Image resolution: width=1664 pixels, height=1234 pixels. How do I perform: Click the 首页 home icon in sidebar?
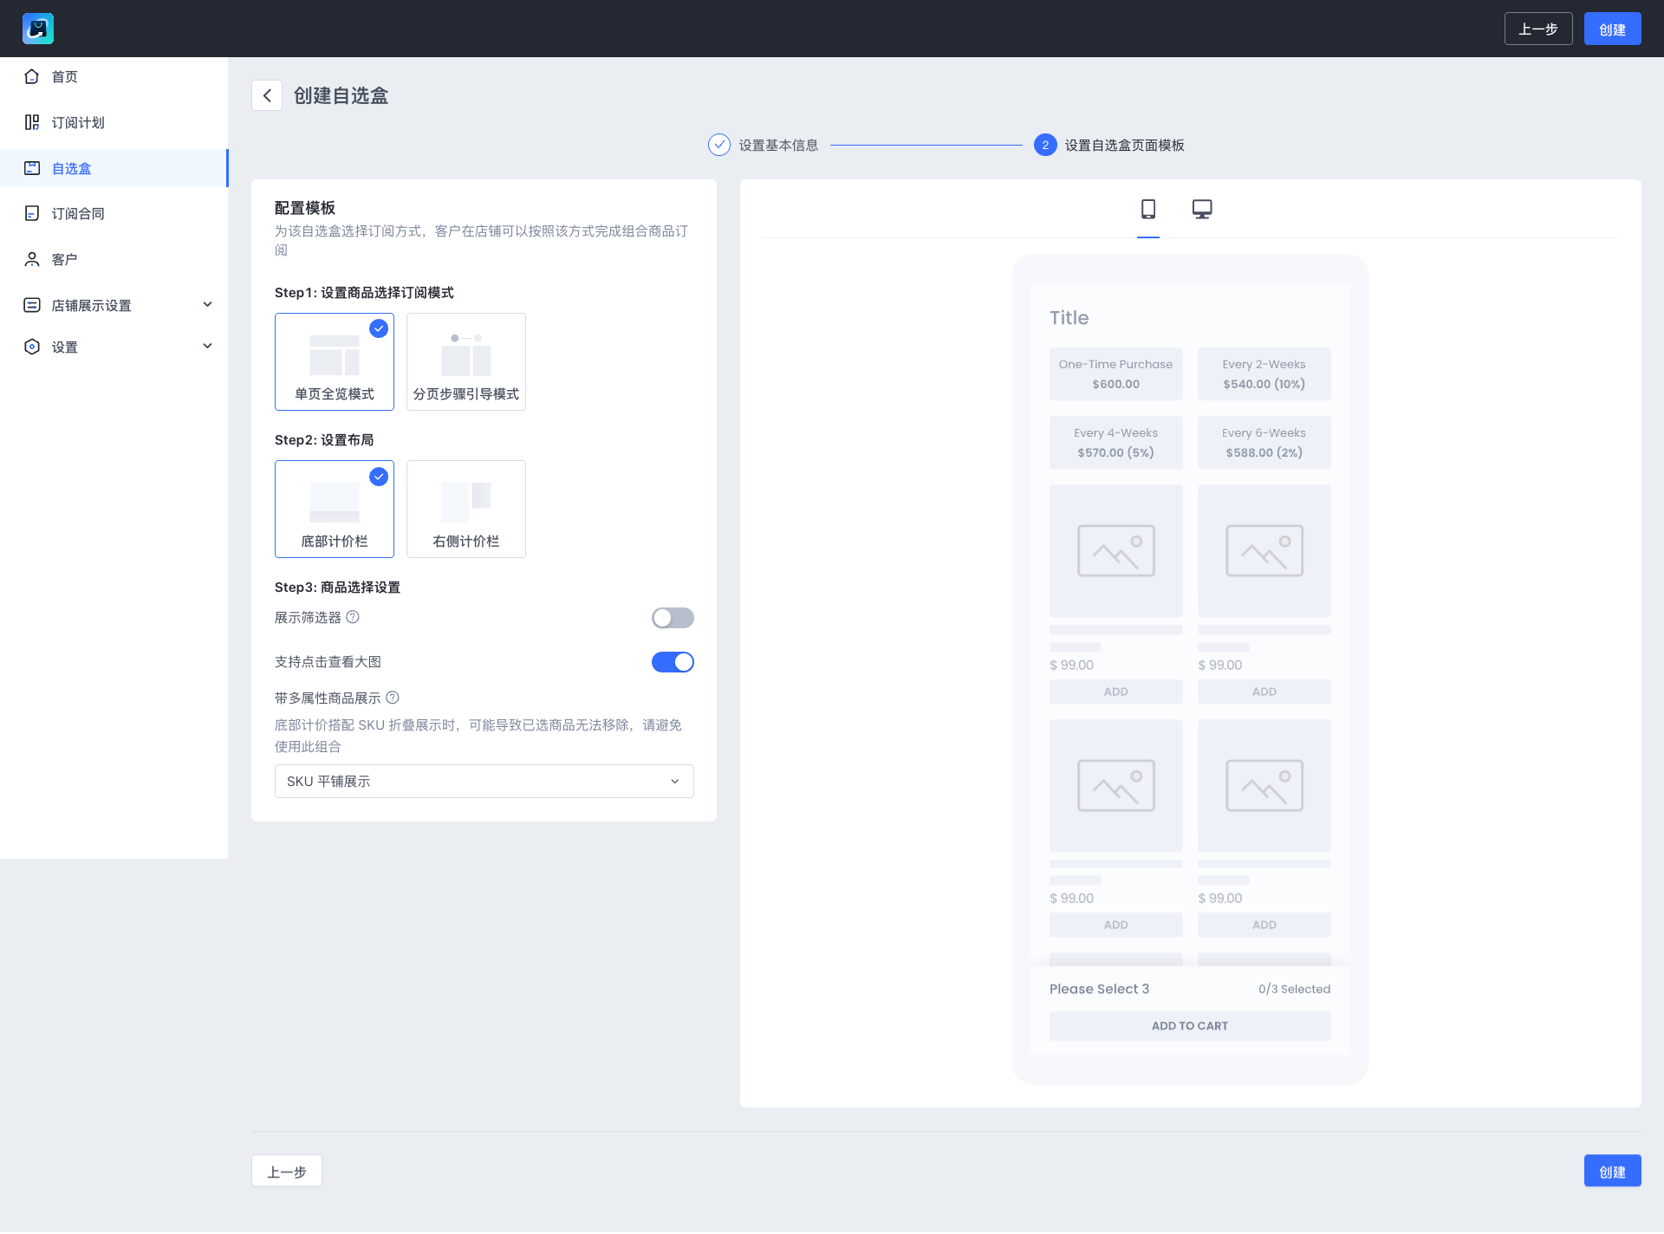click(32, 76)
